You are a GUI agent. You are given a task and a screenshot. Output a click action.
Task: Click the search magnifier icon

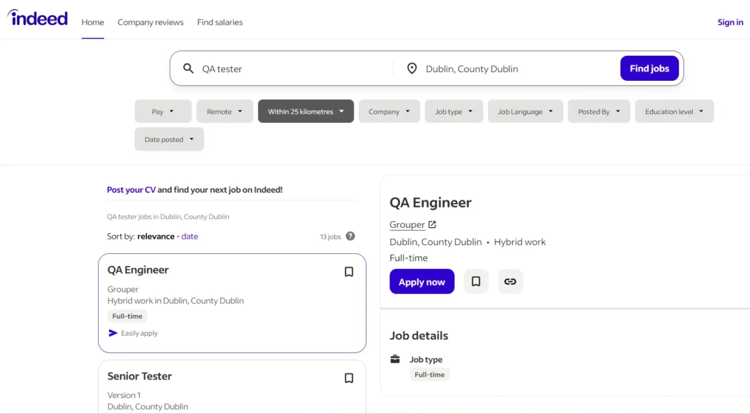point(188,69)
